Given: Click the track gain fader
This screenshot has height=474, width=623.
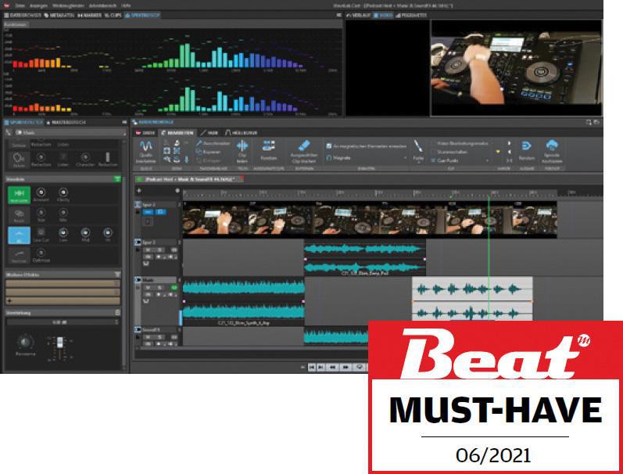Looking at the screenshot, I should click(x=59, y=343).
